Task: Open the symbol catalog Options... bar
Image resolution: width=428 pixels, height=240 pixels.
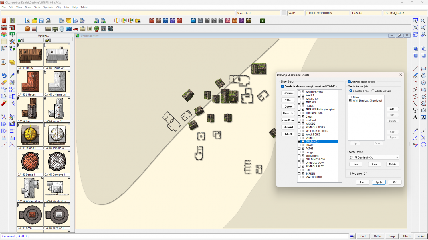Action: [44, 36]
